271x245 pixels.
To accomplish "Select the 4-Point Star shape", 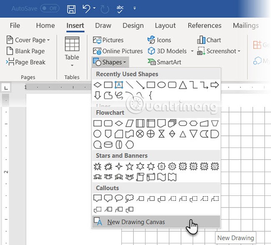I will [x=119, y=166].
